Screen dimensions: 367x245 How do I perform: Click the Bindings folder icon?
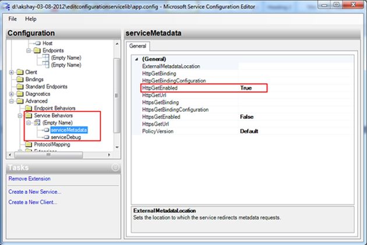pos(20,79)
